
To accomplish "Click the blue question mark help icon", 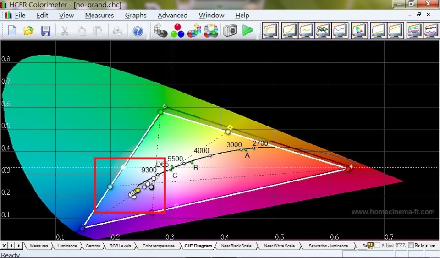I will pyautogui.click(x=137, y=31).
